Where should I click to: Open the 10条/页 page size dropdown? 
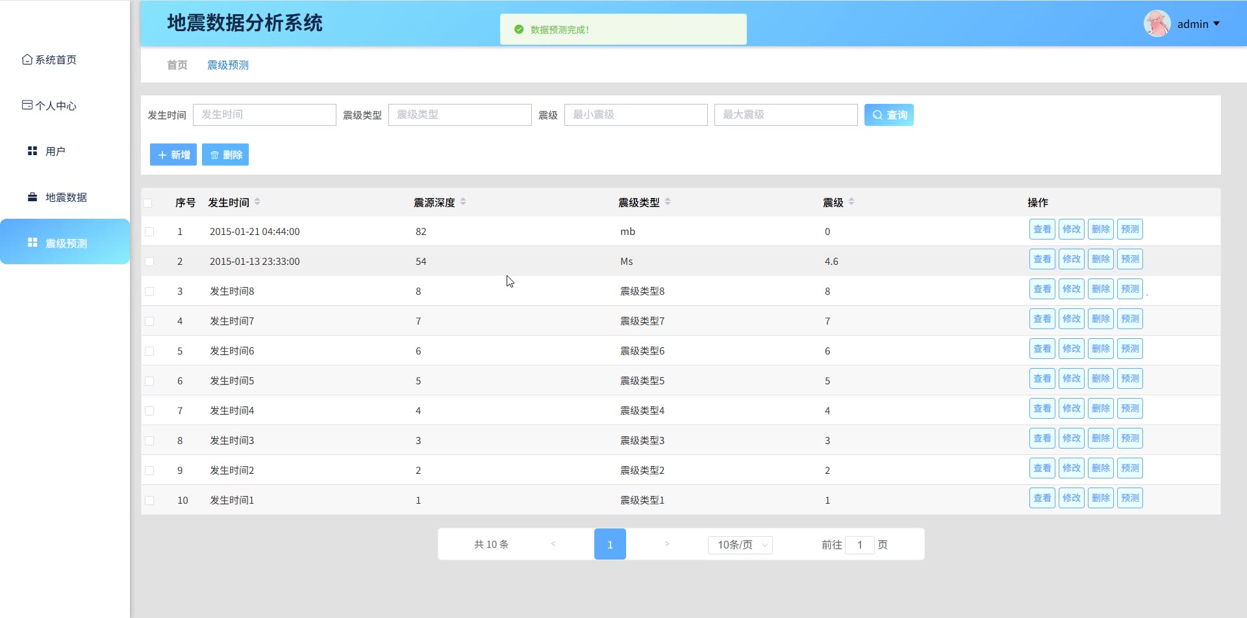tap(740, 545)
